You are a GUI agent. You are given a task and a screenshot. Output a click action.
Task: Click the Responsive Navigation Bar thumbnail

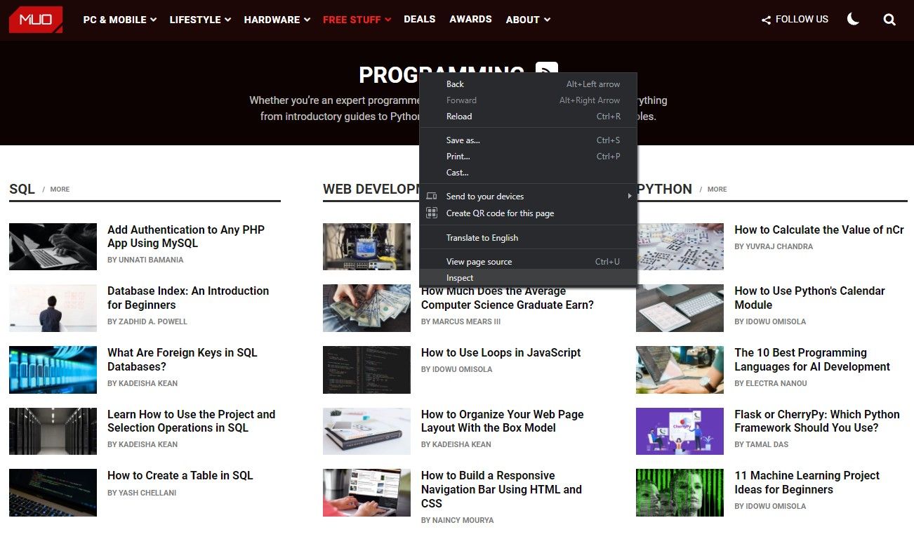tap(366, 493)
